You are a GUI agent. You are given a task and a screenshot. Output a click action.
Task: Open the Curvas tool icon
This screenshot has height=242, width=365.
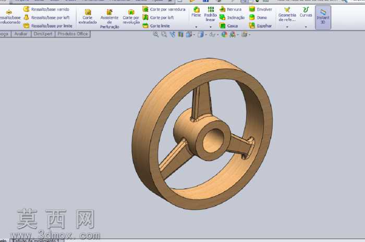click(x=306, y=10)
